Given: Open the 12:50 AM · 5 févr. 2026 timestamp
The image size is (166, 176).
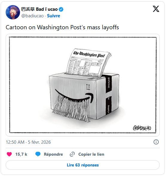Looking at the screenshot, I should 28,142.
